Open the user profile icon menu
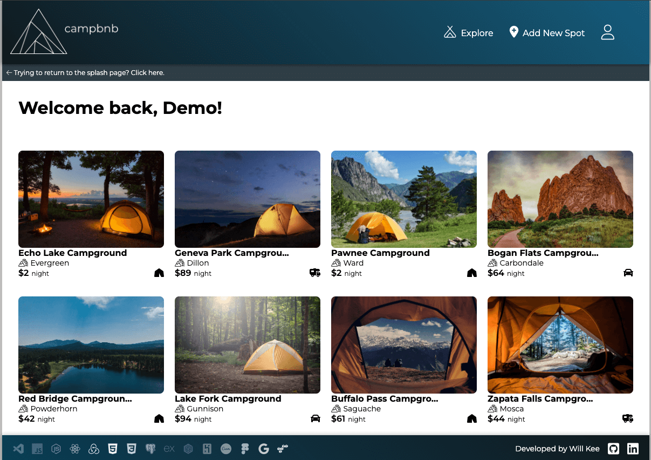This screenshot has height=460, width=651. tap(608, 32)
